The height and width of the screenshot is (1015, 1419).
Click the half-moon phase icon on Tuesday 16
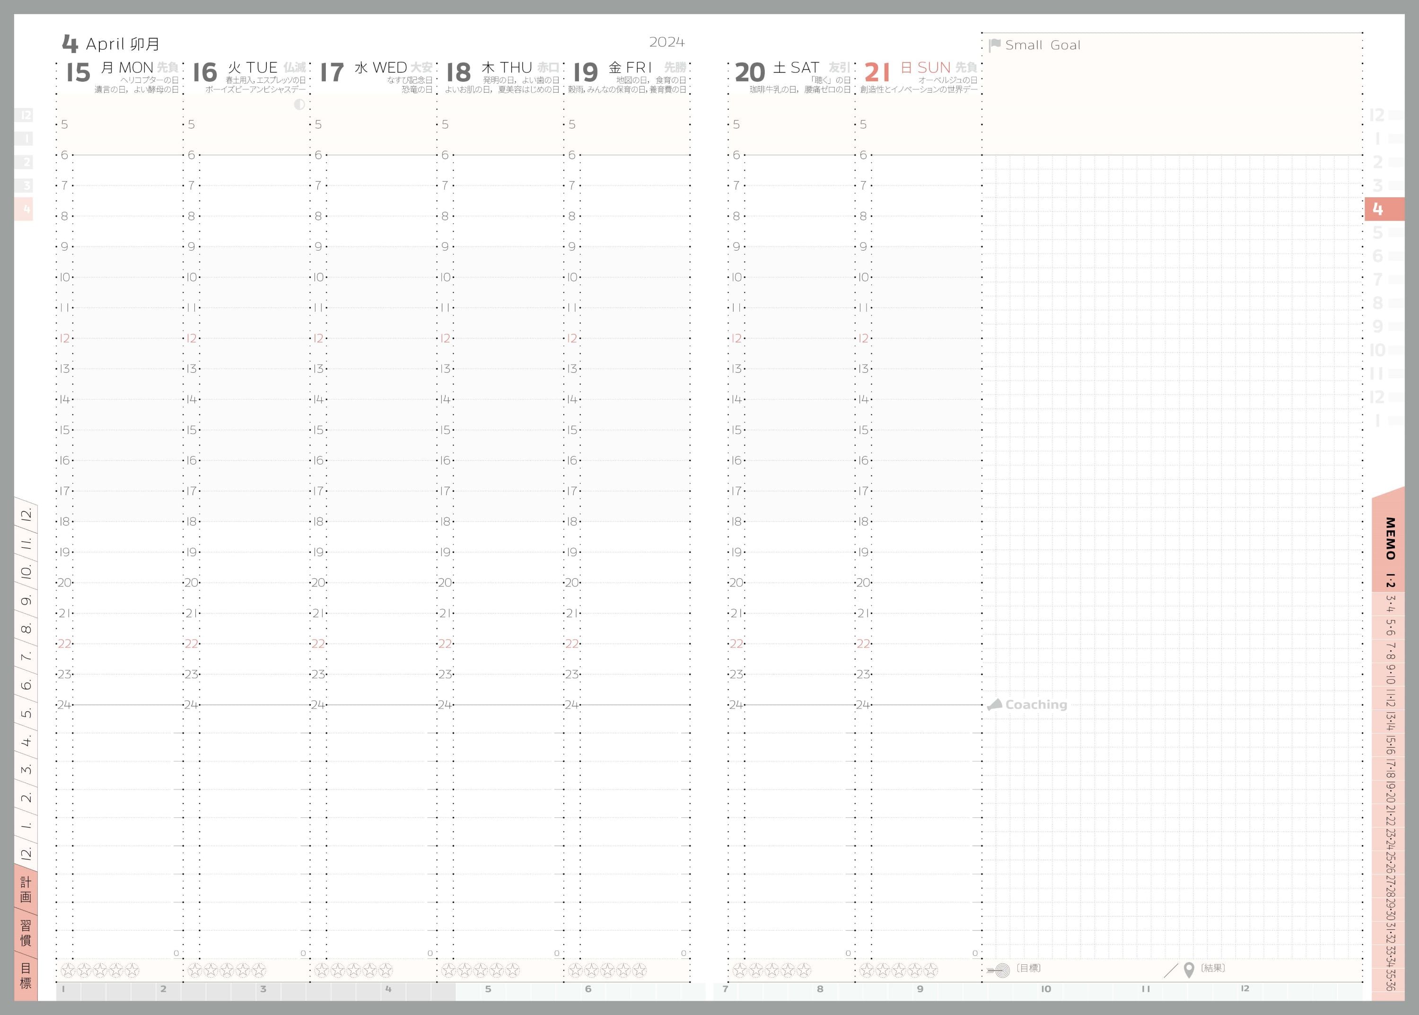(x=299, y=105)
